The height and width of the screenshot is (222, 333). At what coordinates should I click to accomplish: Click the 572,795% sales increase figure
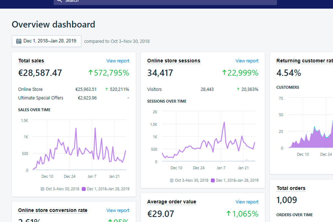(109, 73)
